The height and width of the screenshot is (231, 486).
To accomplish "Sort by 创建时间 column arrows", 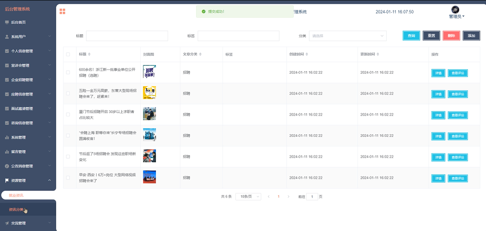I will click(x=307, y=54).
